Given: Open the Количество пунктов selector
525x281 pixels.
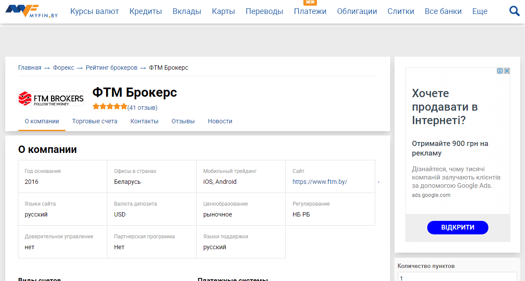Looking at the screenshot, I should coord(457,276).
